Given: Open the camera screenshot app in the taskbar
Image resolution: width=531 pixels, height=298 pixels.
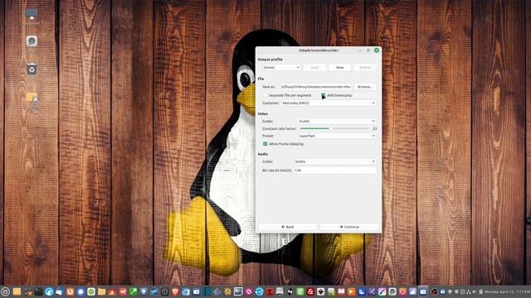Looking at the screenshot, I should pos(196,291).
